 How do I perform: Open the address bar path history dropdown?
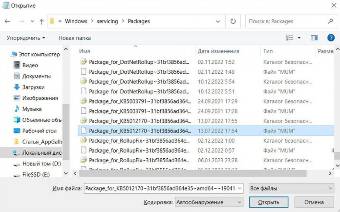click(x=218, y=21)
